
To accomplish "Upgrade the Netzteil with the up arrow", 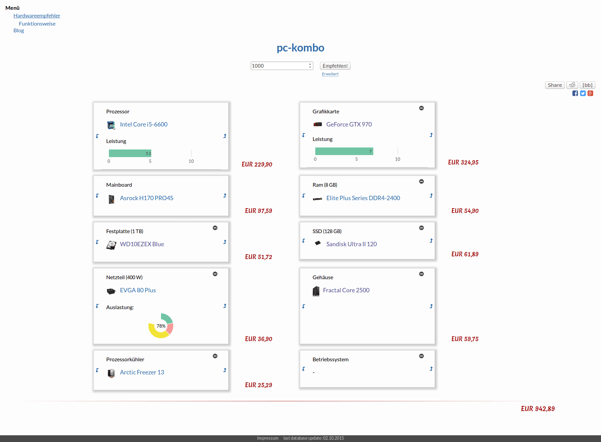I will pyautogui.click(x=225, y=306).
